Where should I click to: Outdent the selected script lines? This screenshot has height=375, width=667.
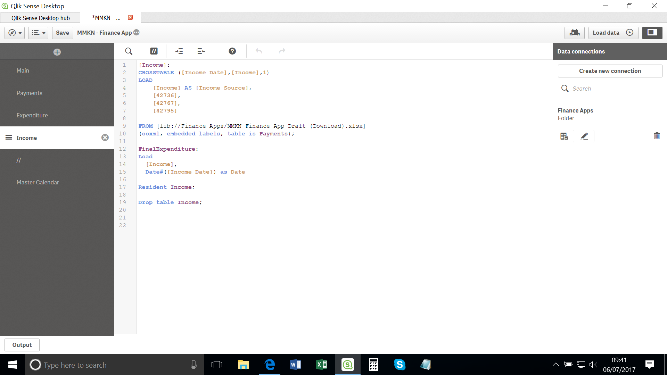pos(201,51)
